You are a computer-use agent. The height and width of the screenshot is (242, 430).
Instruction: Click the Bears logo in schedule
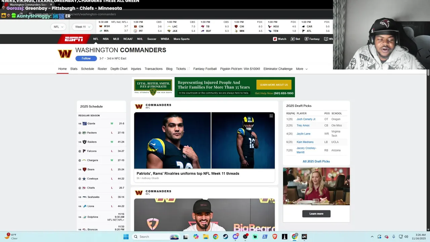84,169
